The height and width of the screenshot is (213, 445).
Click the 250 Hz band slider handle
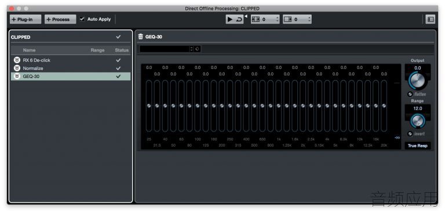pyautogui.click(x=230, y=106)
